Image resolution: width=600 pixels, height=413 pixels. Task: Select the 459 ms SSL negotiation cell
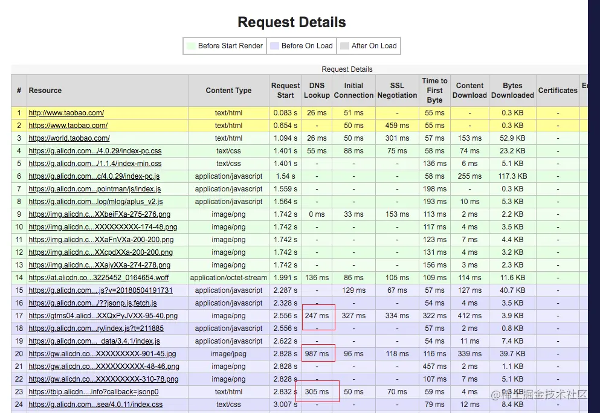click(397, 126)
